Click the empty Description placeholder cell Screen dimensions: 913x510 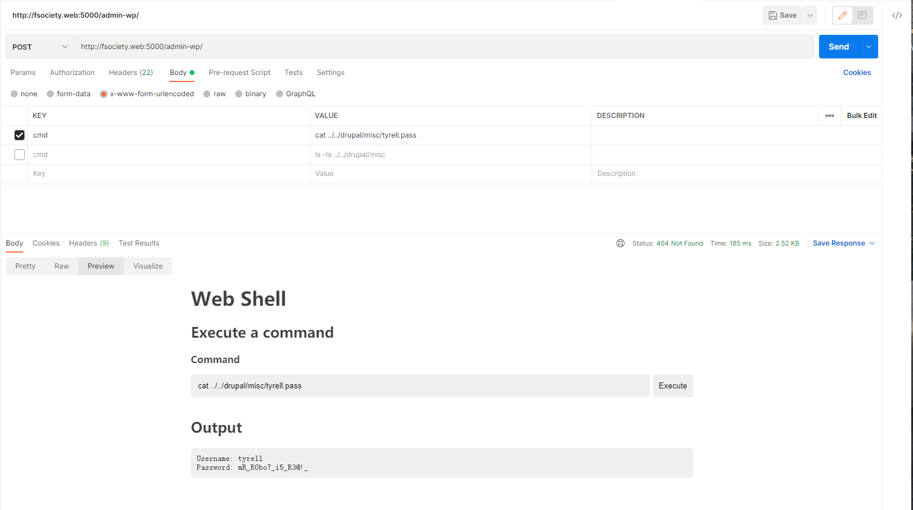(737, 174)
